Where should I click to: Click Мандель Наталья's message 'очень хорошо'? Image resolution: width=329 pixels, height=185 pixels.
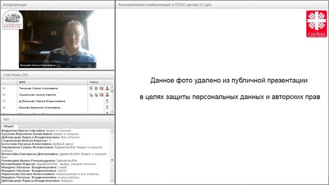click(40, 177)
